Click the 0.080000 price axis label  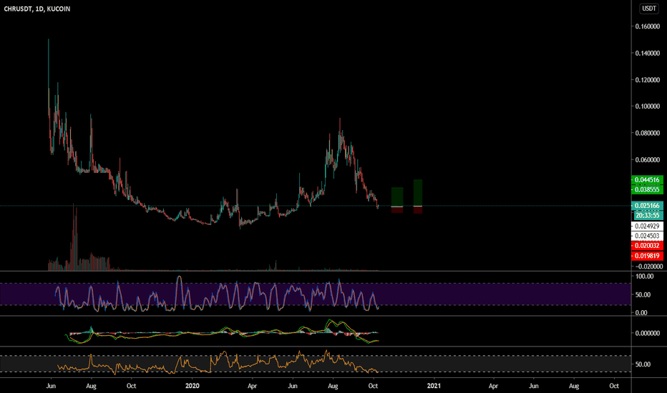648,133
